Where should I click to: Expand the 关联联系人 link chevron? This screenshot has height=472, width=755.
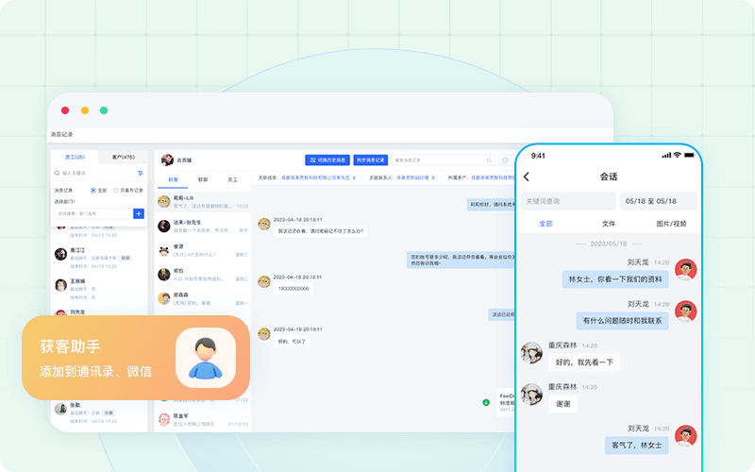click(x=434, y=177)
